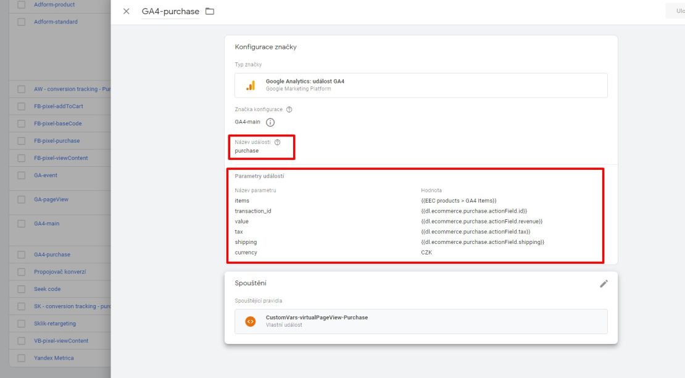Screen dimensions: 685x378
Task: Open the Sklik-retargeting tag
Action: [x=54, y=324]
